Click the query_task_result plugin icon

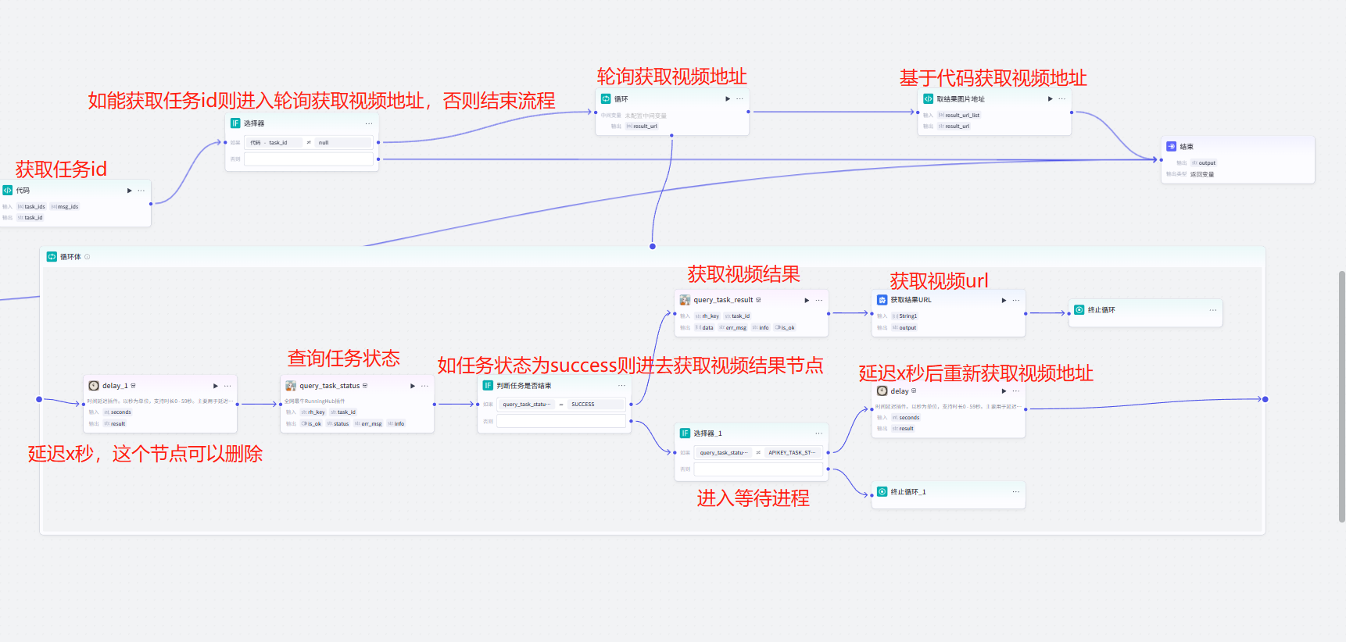tap(685, 300)
